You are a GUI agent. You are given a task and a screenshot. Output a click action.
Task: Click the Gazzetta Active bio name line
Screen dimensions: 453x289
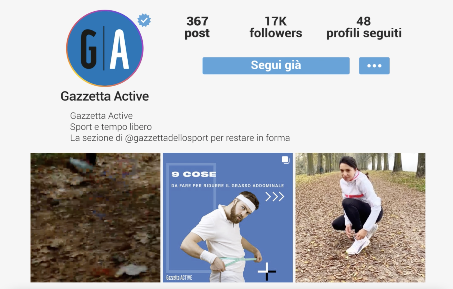101,116
